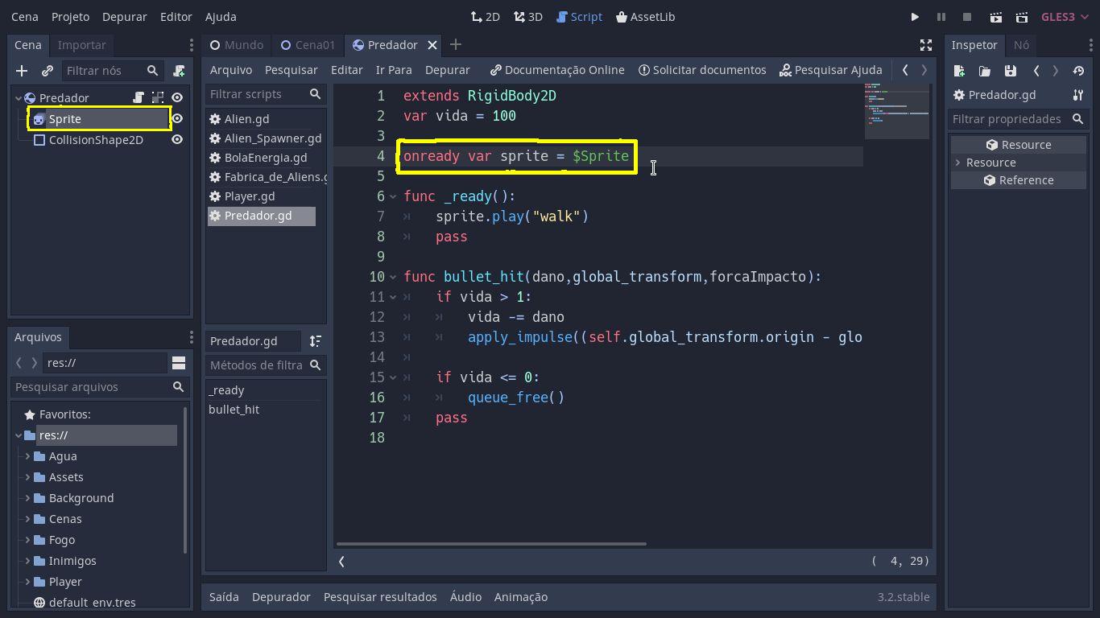Select the CollisionShape2D node
This screenshot has width=1100, height=618.
[96, 140]
